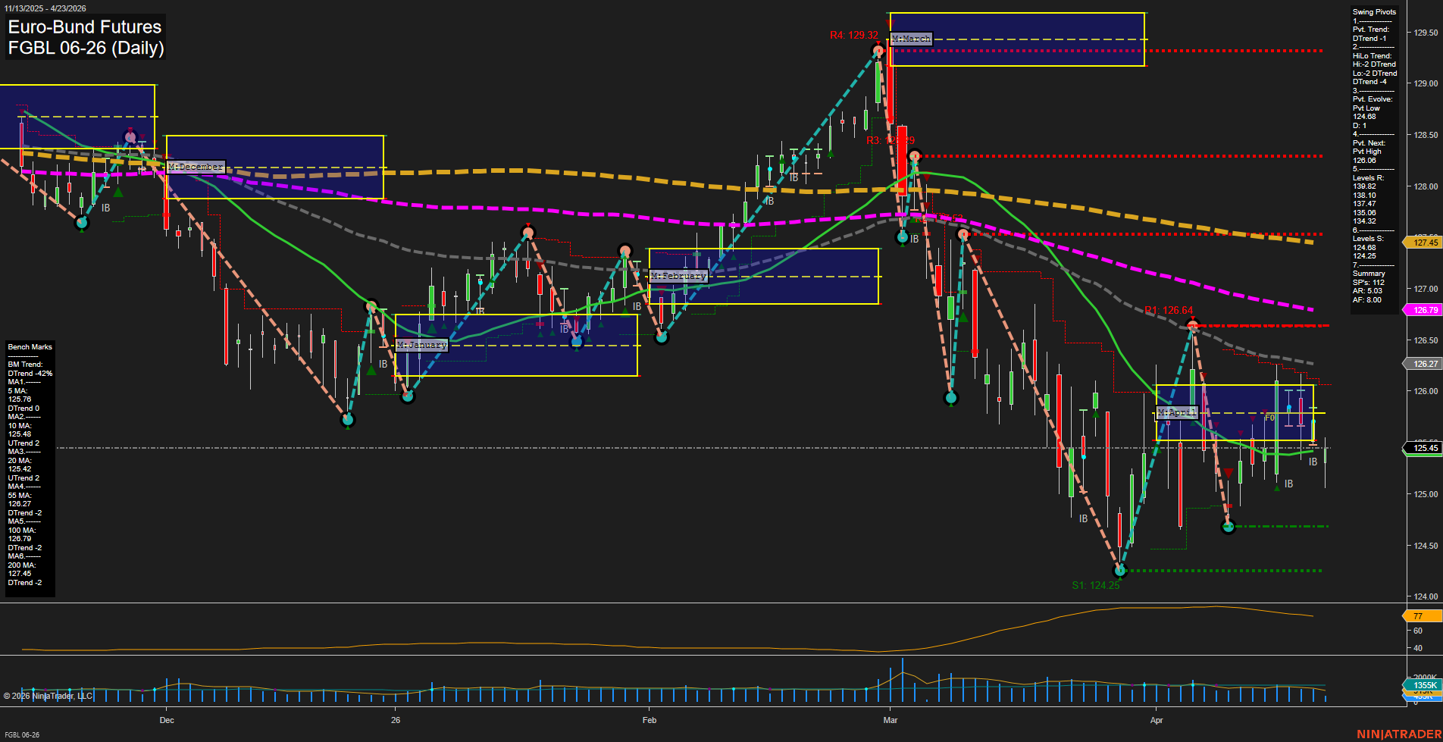Switch to the FGBL 06-26 tab
The image size is (1443, 742).
tap(23, 734)
